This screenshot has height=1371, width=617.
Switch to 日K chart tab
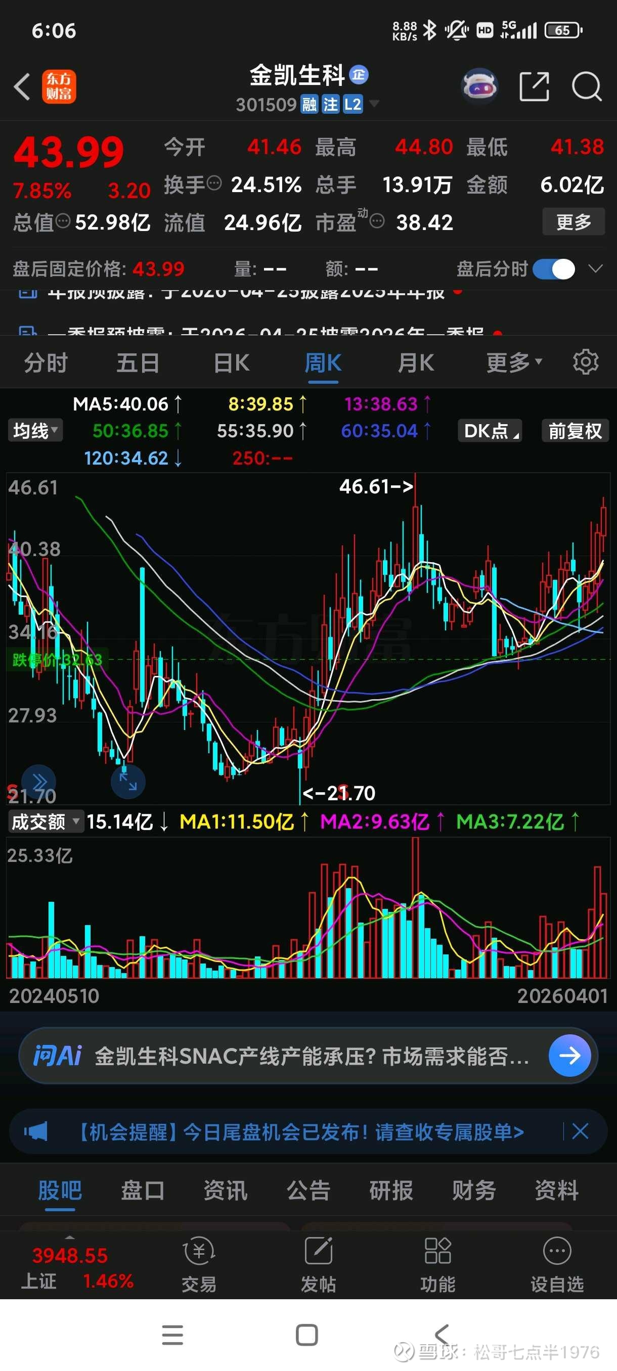pos(231,363)
